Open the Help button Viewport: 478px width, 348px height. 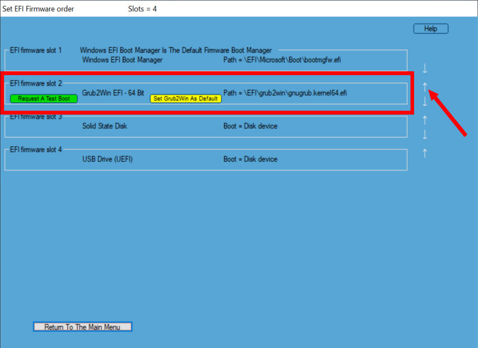(x=431, y=29)
